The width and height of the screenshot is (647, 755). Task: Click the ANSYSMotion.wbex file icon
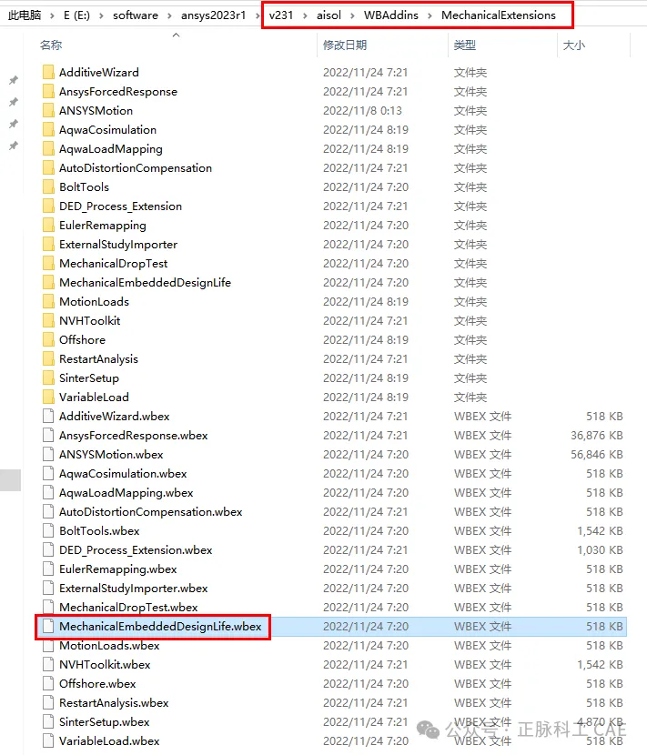[48, 455]
